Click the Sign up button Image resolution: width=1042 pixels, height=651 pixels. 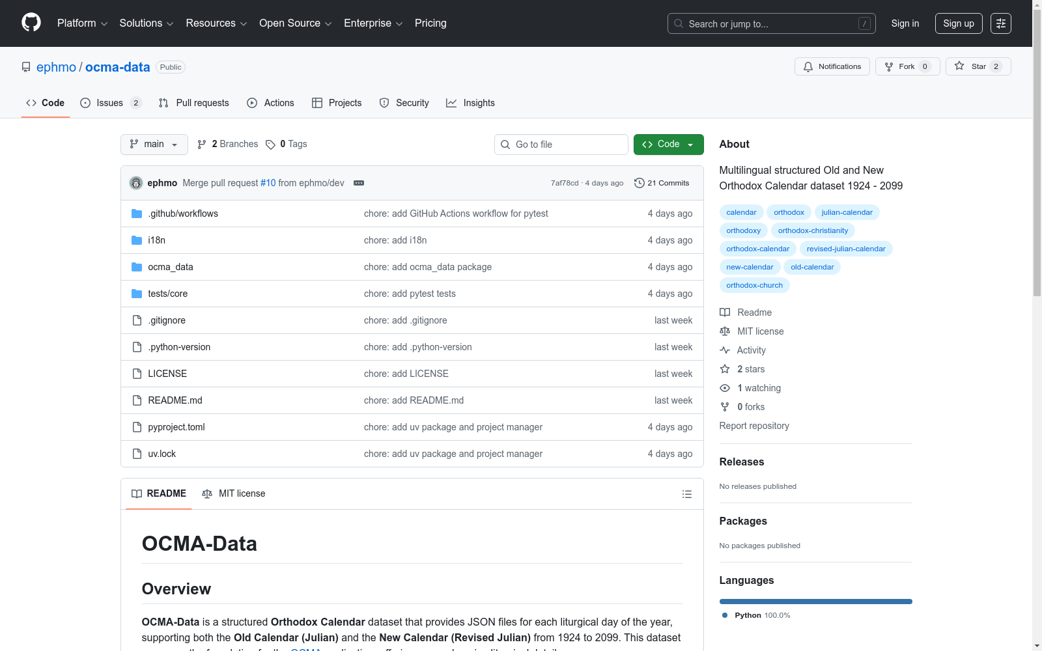[959, 23]
